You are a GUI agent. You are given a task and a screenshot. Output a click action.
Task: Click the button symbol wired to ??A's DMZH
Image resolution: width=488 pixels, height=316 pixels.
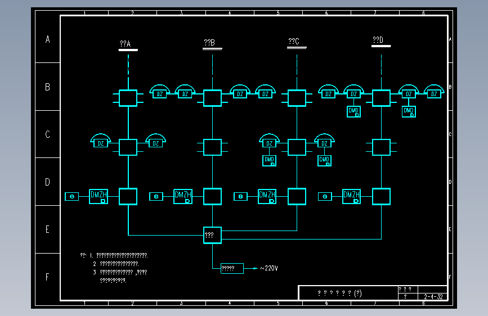coord(72,197)
